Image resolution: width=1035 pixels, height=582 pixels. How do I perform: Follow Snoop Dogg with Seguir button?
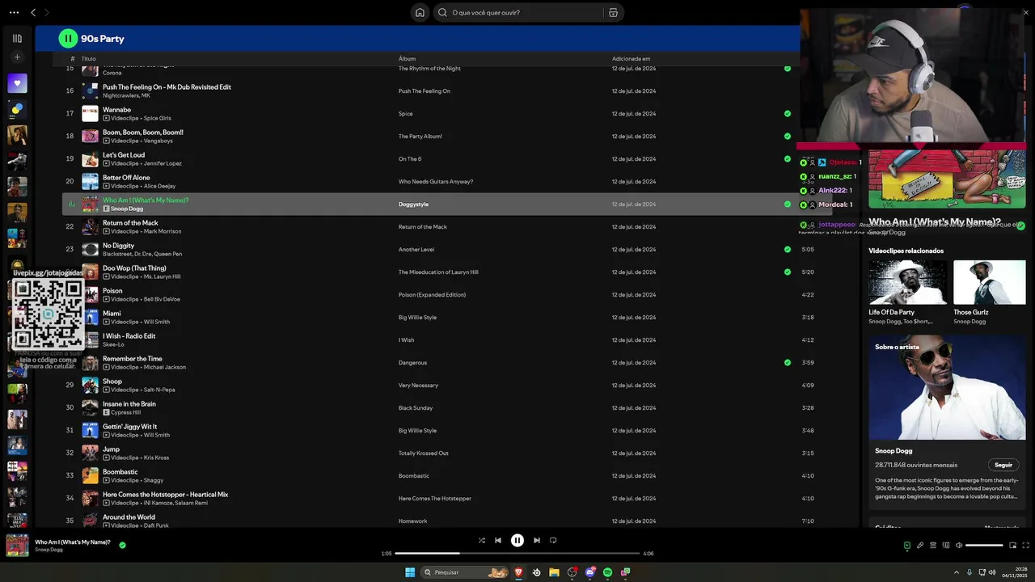coord(1003,465)
